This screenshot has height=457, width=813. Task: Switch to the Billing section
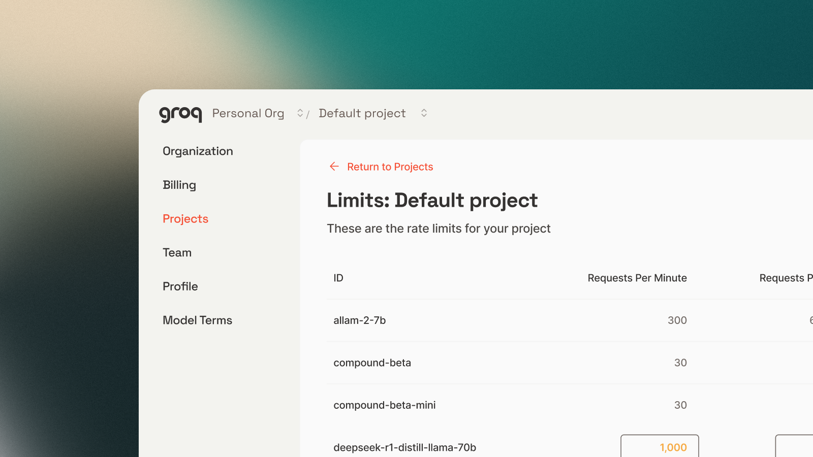tap(179, 185)
